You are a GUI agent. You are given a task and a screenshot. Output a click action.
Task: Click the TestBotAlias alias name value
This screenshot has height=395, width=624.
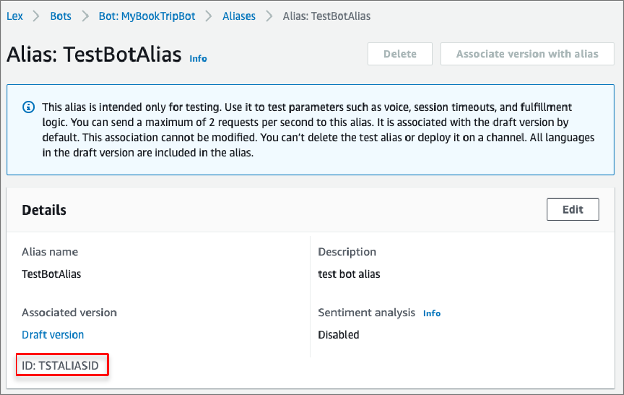[51, 274]
